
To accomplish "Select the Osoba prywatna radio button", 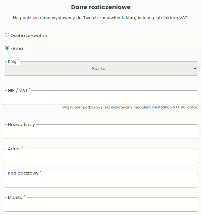I will (7, 35).
